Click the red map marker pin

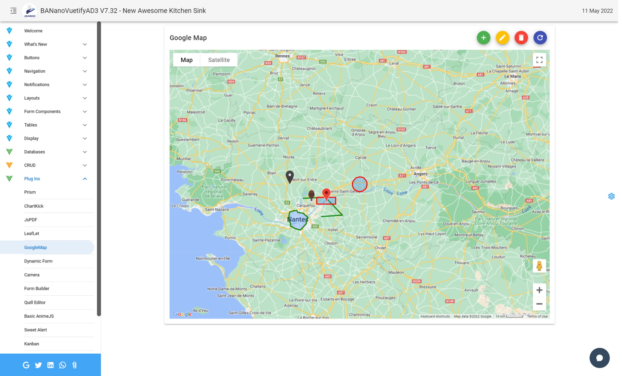coord(326,195)
